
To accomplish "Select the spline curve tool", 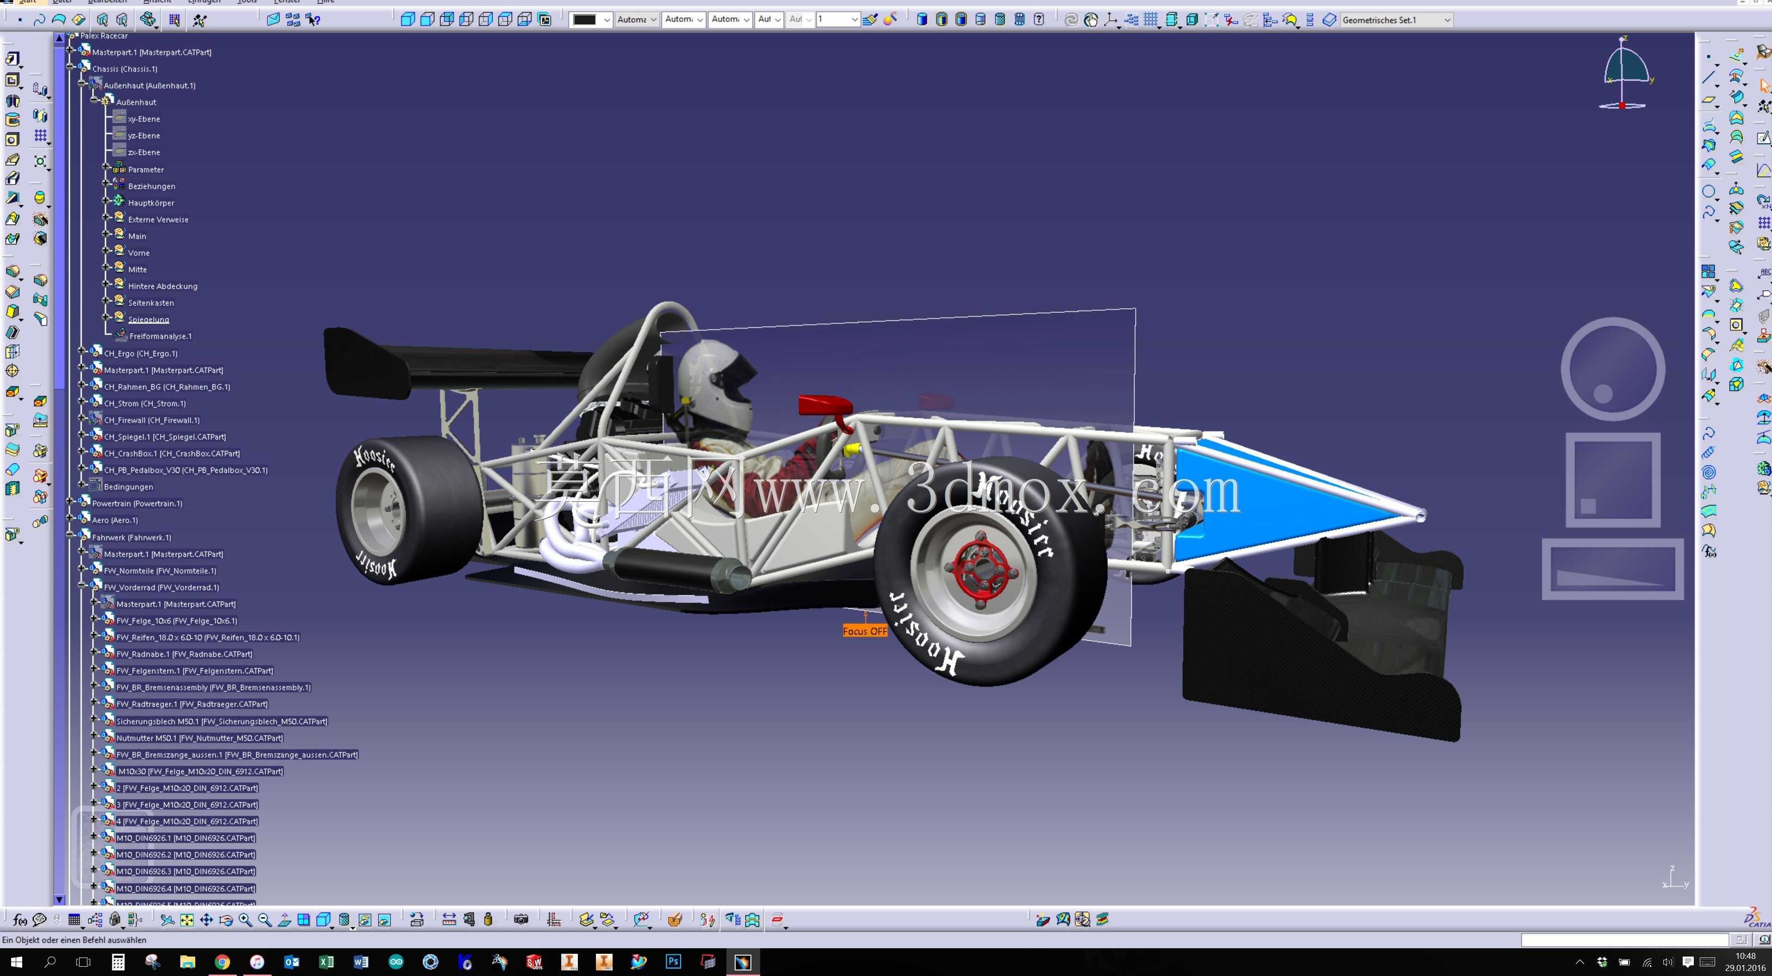I will (x=39, y=20).
